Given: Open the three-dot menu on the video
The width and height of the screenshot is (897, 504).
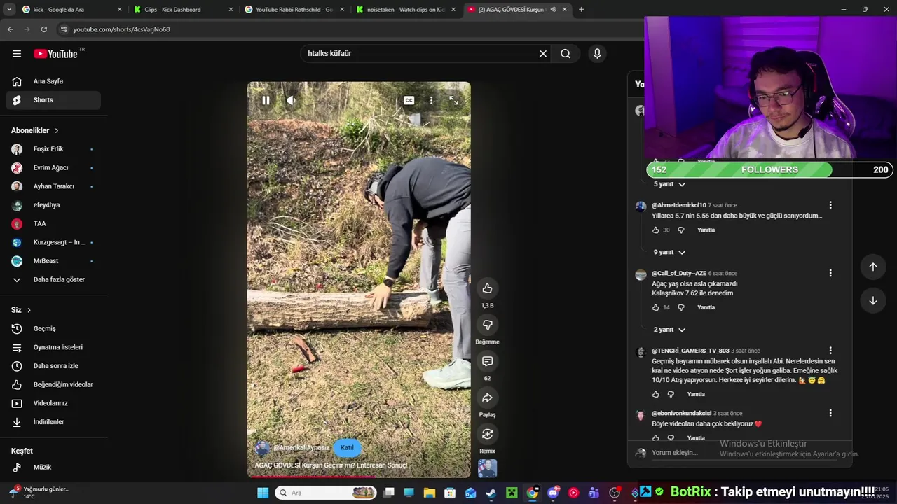Looking at the screenshot, I should (431, 101).
